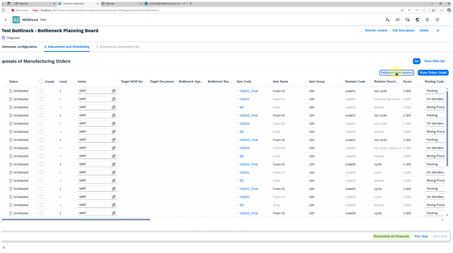
Task: Toggle the sun theme icon
Action: click(x=427, y=19)
